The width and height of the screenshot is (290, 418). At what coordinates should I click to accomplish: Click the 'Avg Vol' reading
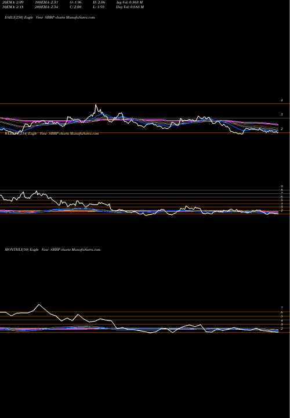[129, 2]
